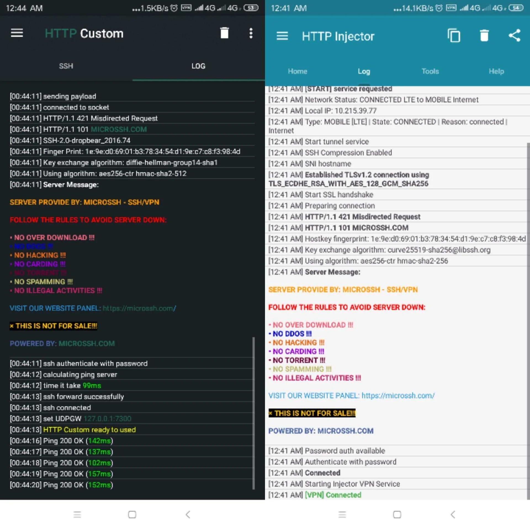Open the microssh.com link in HTTP Injector log
Screen dimensions: 530x530
point(398,396)
